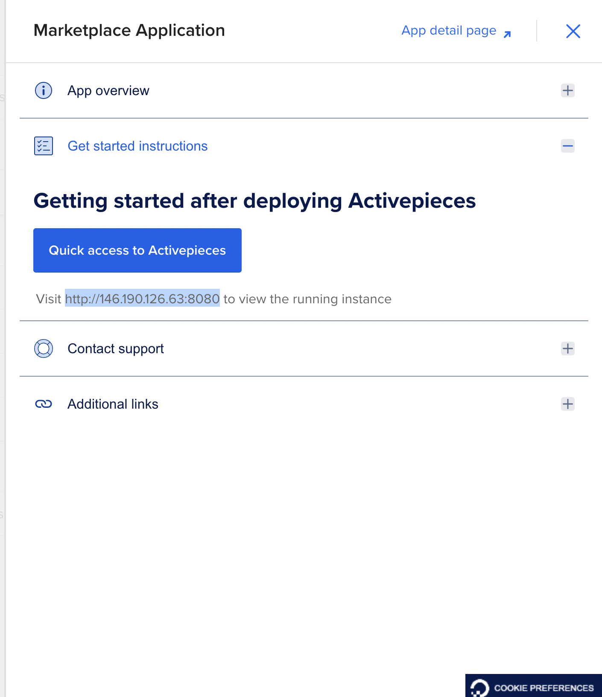Click the external arrow icon after App detail page
Image resolution: width=602 pixels, height=697 pixels.
click(507, 34)
